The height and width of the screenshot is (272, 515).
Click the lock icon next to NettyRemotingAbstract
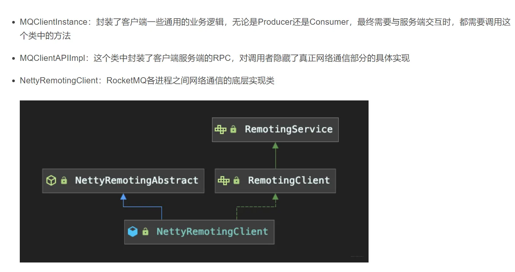pyautogui.click(x=64, y=180)
